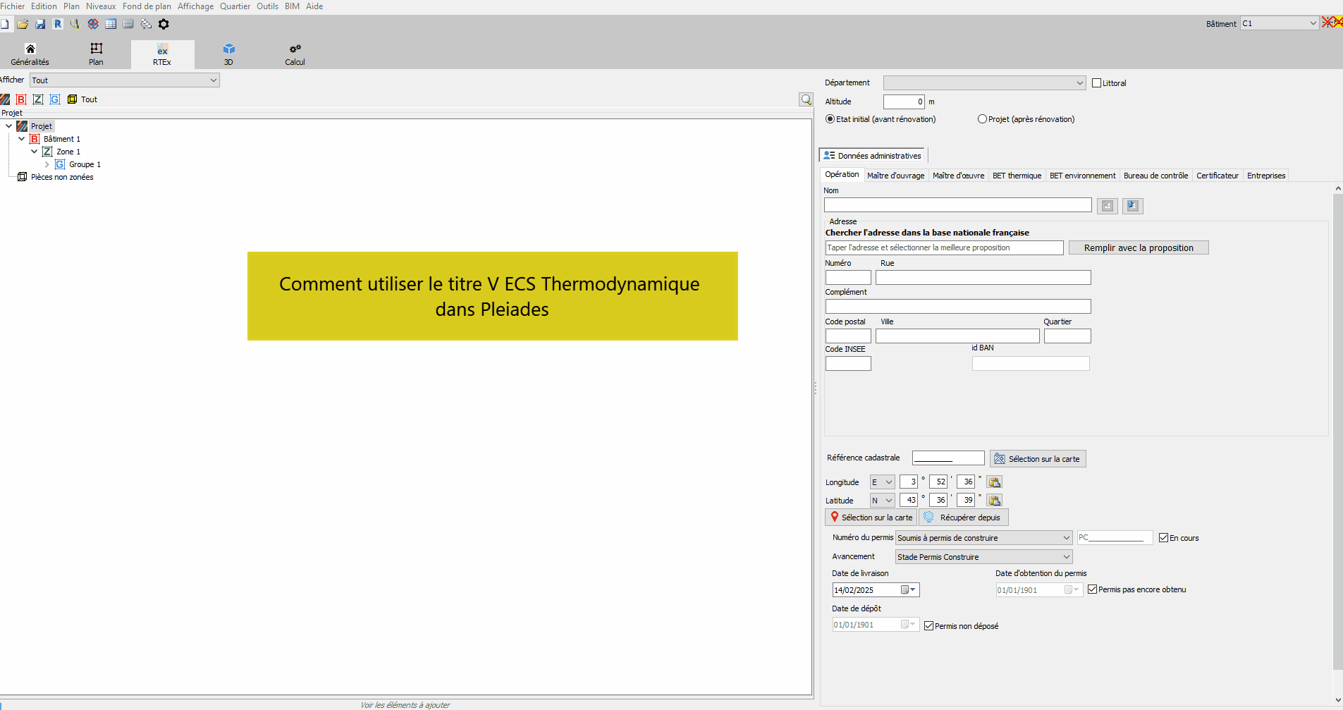Expand the Groupe 1 tree node
Image resolution: width=1343 pixels, height=710 pixels.
click(47, 164)
